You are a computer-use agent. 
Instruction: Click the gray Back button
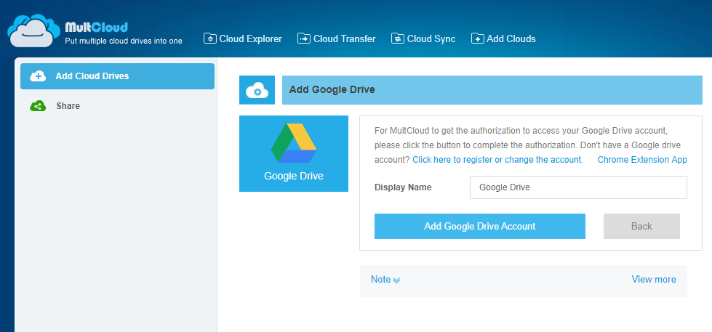click(x=641, y=226)
